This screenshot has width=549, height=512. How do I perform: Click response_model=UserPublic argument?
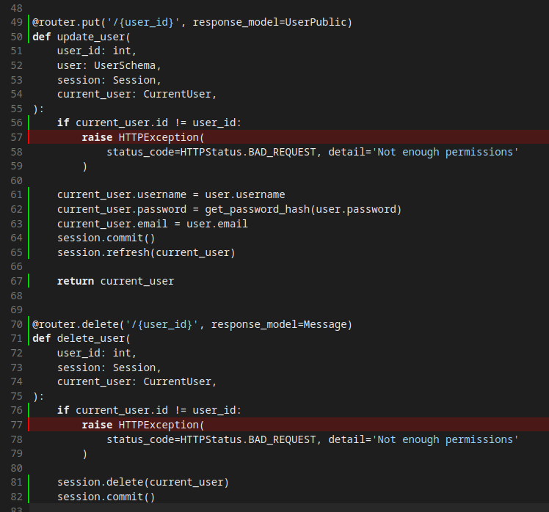[272, 22]
